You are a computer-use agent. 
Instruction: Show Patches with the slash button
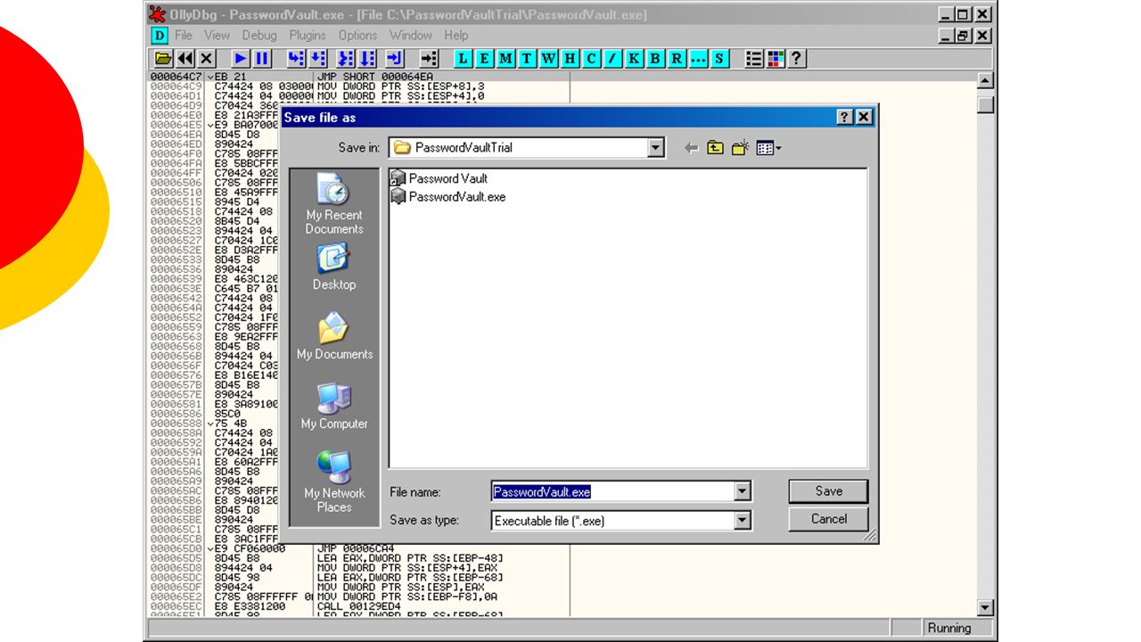(612, 59)
